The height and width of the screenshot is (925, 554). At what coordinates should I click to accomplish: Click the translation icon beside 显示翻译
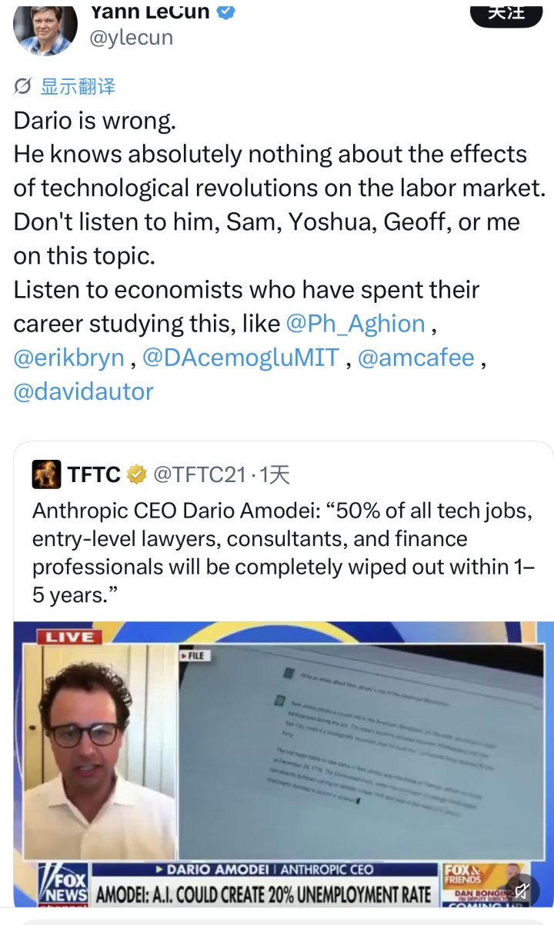coord(23,86)
